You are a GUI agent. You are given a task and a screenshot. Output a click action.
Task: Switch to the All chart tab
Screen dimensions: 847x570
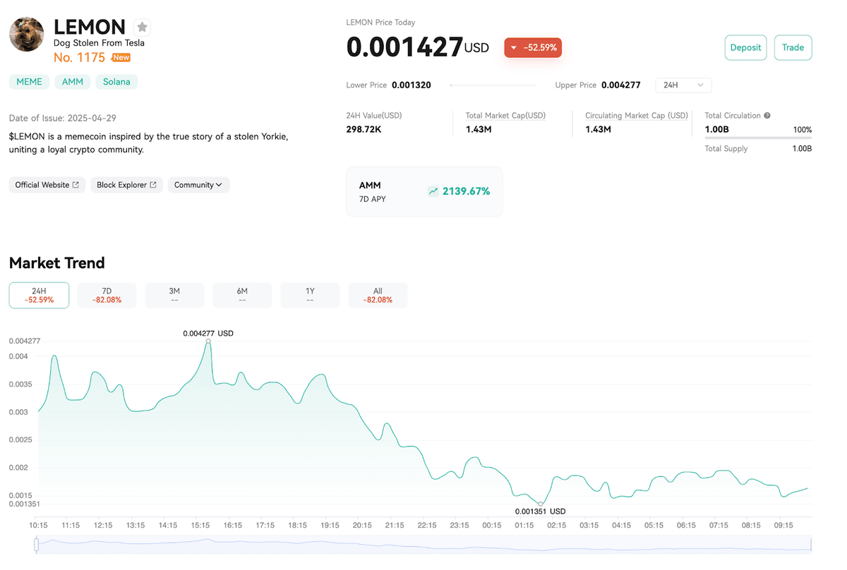coord(377,295)
